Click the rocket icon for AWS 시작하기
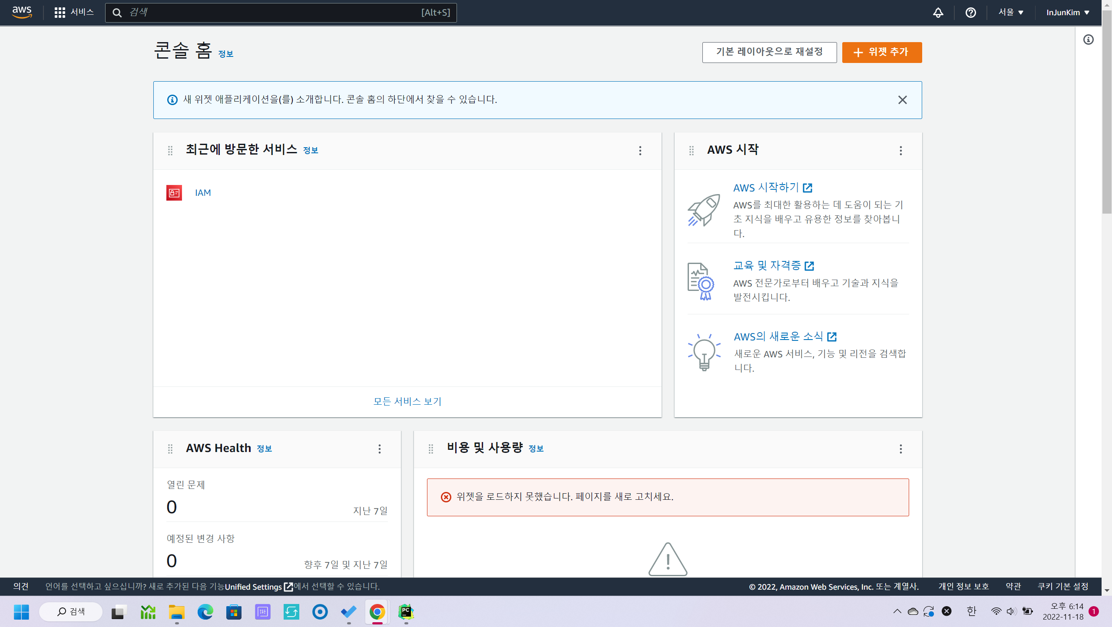This screenshot has width=1112, height=627. (x=704, y=210)
